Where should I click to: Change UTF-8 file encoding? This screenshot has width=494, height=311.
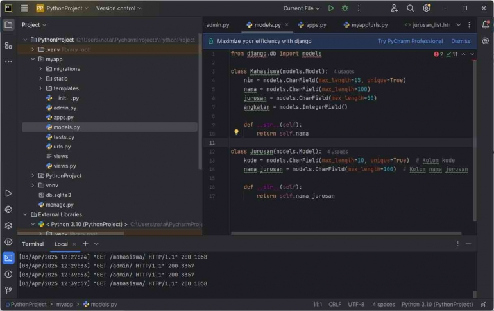pos(356,305)
